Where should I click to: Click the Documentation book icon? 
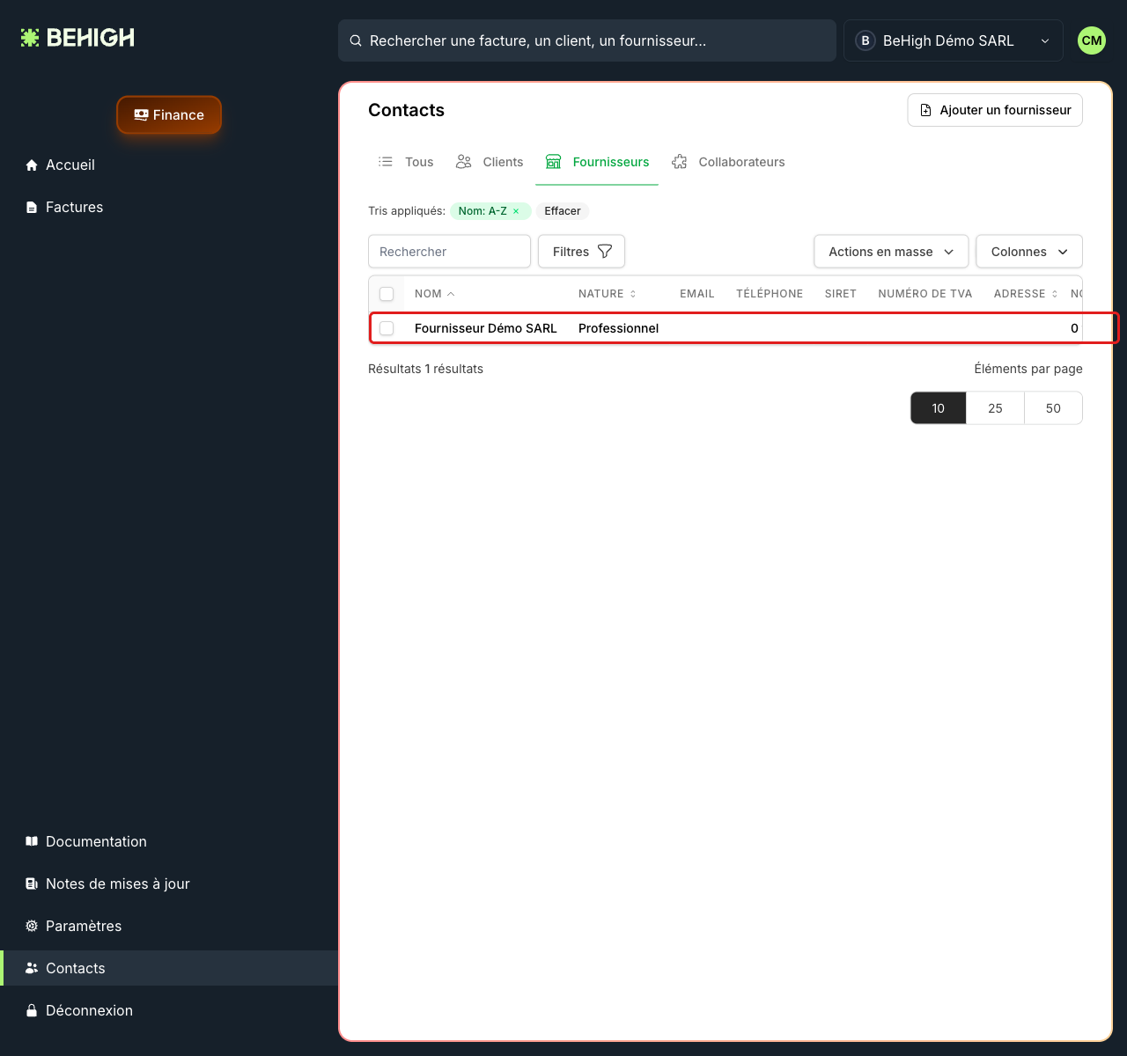point(32,841)
